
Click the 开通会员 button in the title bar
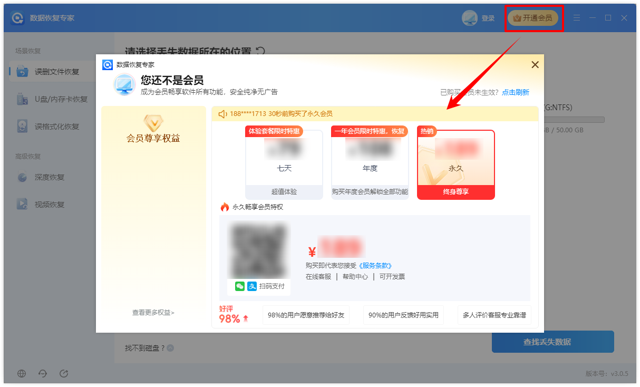(533, 18)
